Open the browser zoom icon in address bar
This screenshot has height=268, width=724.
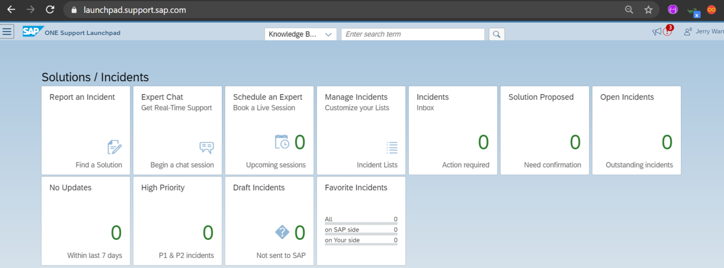[629, 10]
